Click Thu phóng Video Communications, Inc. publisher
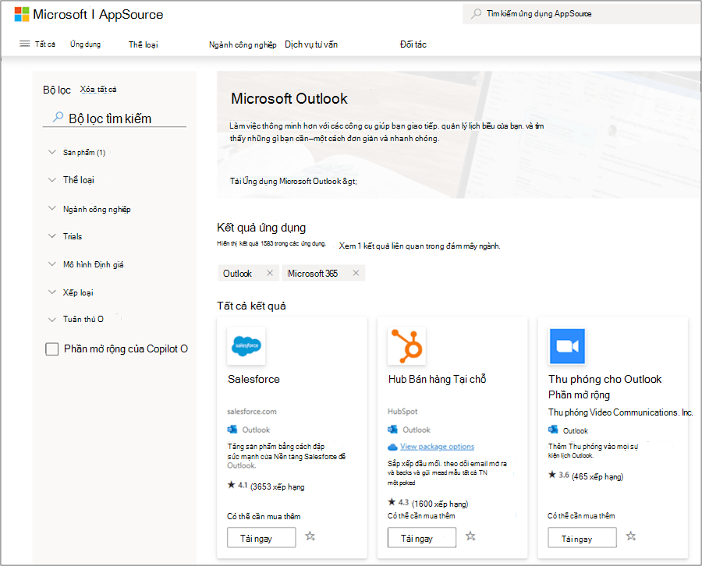Screen dimensions: 702x566 click(x=621, y=412)
